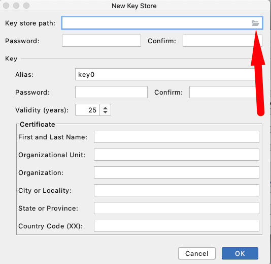Viewport: 271px width, 264px height.
Task: Focus the Country Code field
Action: 177,226
